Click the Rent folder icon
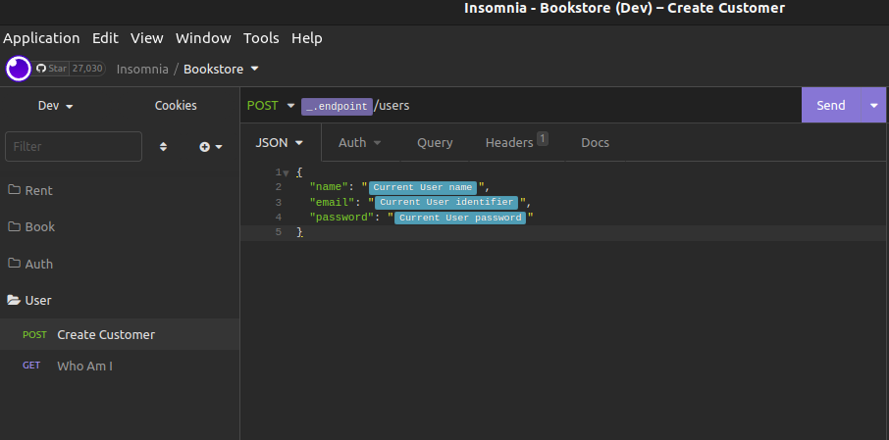 tap(14, 190)
